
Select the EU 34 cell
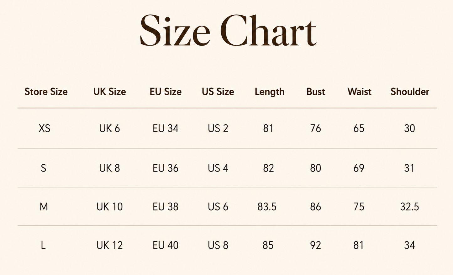click(166, 128)
